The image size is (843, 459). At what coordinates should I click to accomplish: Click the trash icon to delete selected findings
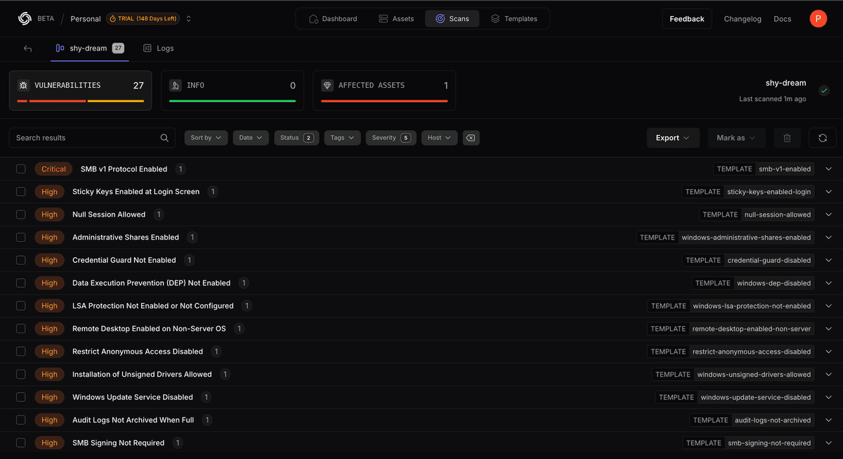coord(787,137)
